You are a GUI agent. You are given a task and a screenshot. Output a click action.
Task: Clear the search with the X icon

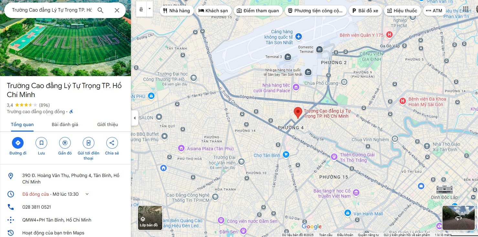click(117, 10)
